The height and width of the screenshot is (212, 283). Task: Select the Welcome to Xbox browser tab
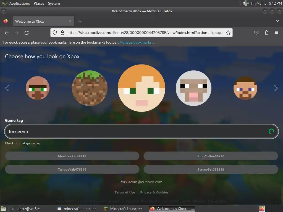click(x=43, y=21)
